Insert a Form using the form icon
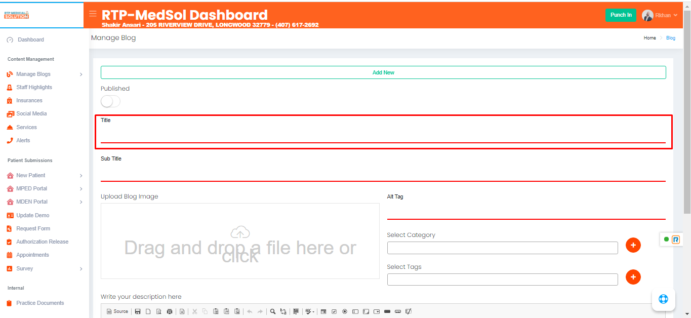The width and height of the screenshot is (691, 318). pyautogui.click(x=323, y=311)
